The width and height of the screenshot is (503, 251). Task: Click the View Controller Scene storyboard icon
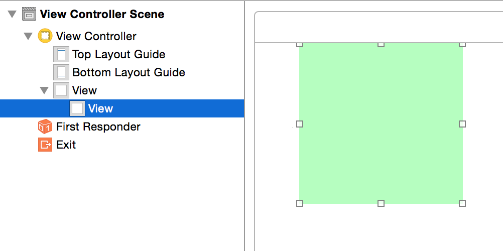pyautogui.click(x=29, y=14)
